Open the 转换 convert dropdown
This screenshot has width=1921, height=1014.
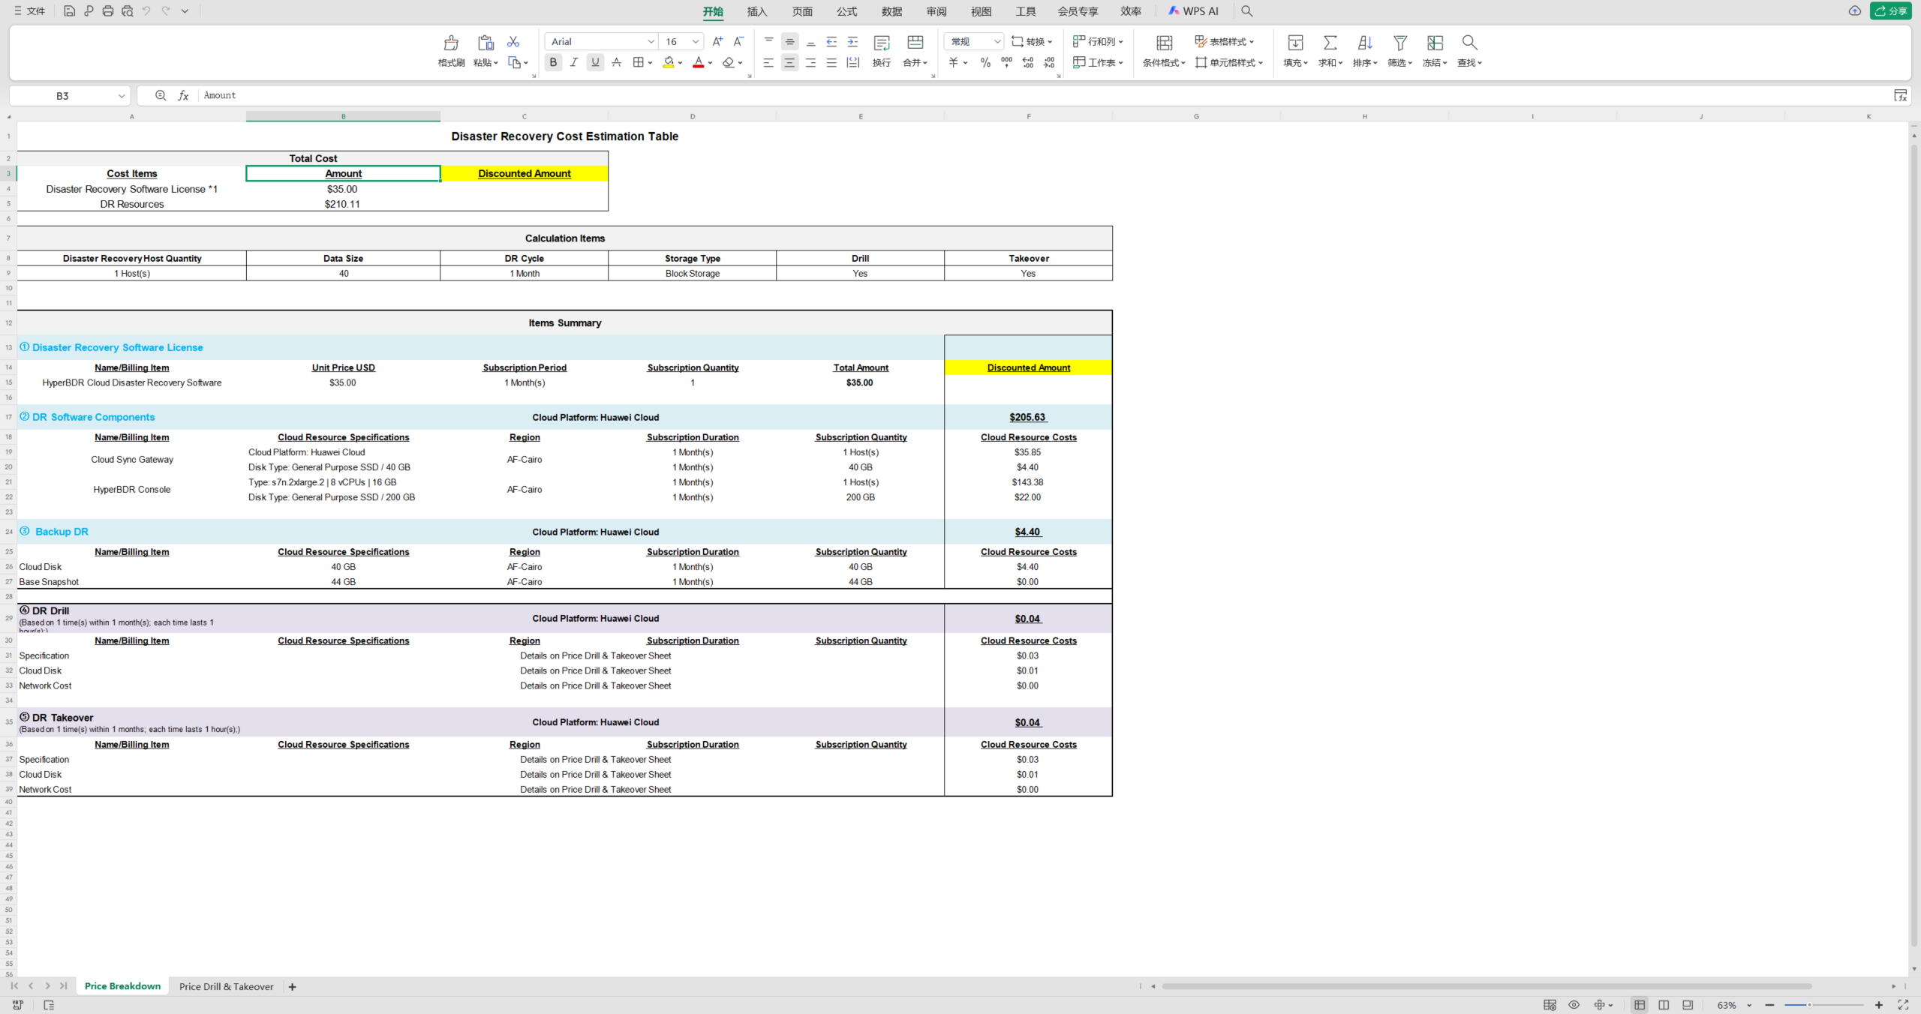click(x=1032, y=42)
